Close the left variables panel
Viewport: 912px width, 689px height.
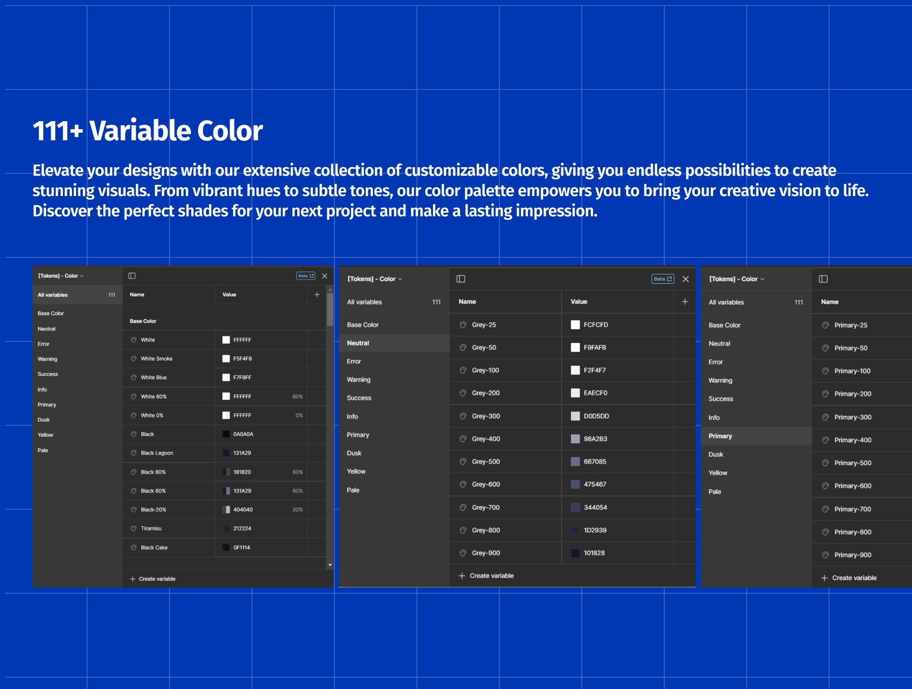coord(325,276)
